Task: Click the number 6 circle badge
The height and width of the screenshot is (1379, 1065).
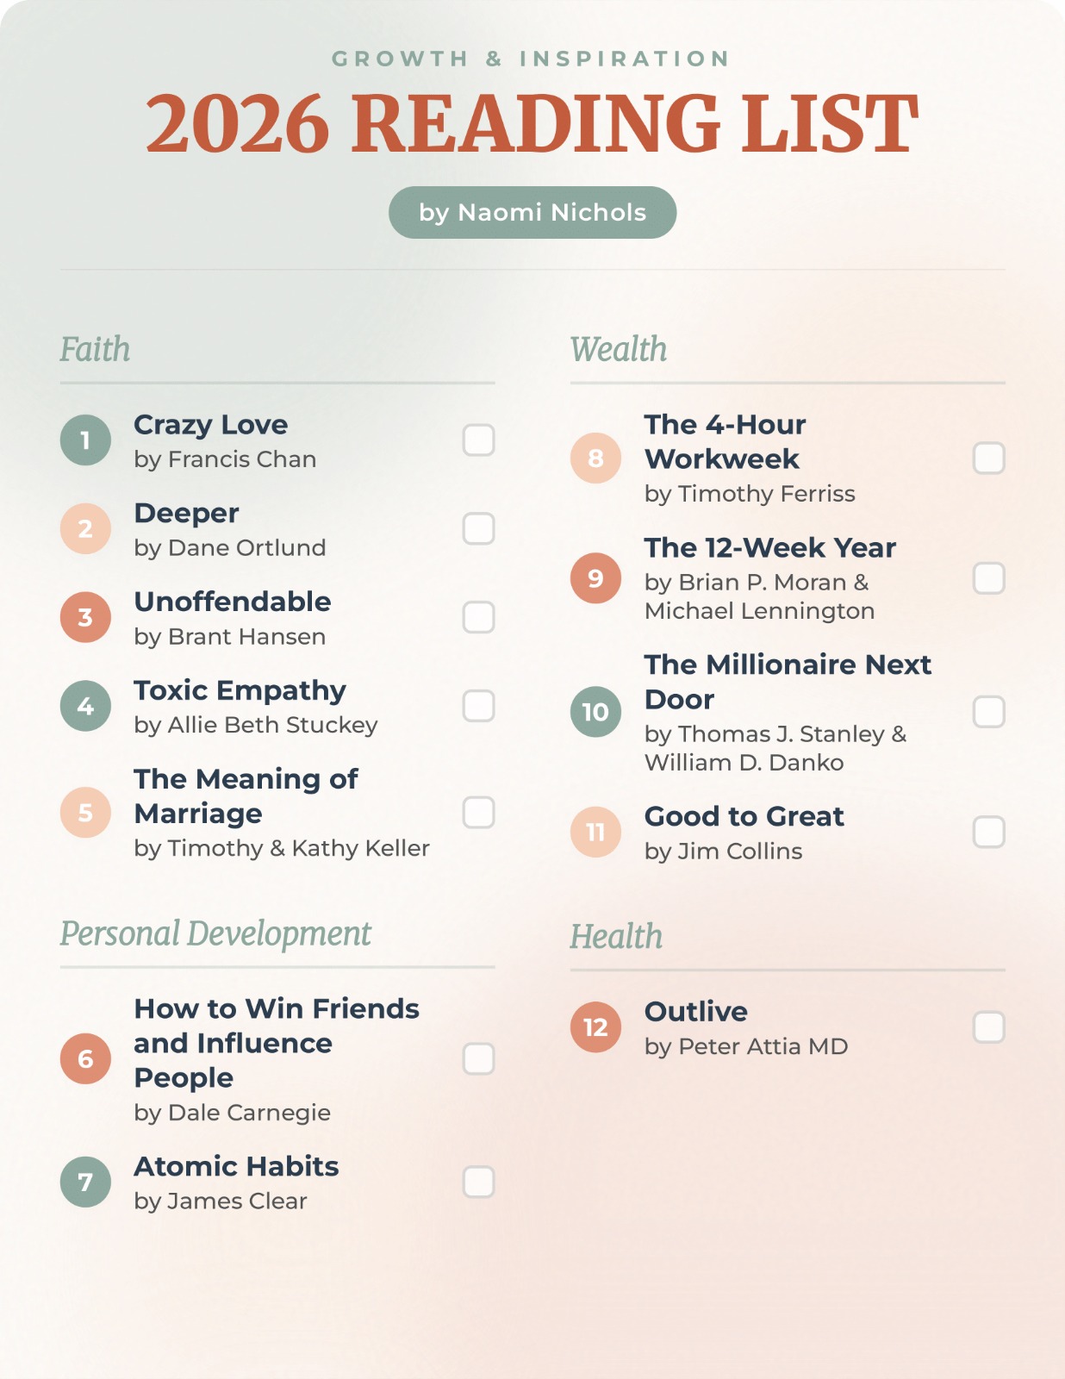Action: pos(85,1058)
